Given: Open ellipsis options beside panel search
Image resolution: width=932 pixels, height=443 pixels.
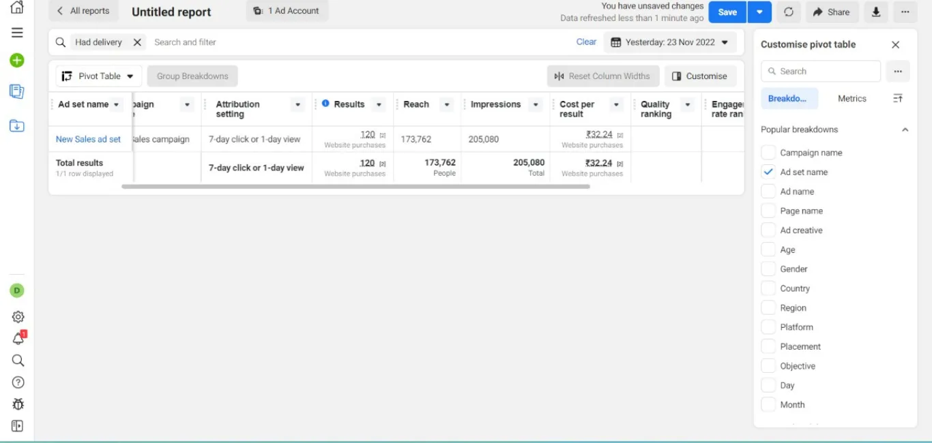Looking at the screenshot, I should coord(898,71).
